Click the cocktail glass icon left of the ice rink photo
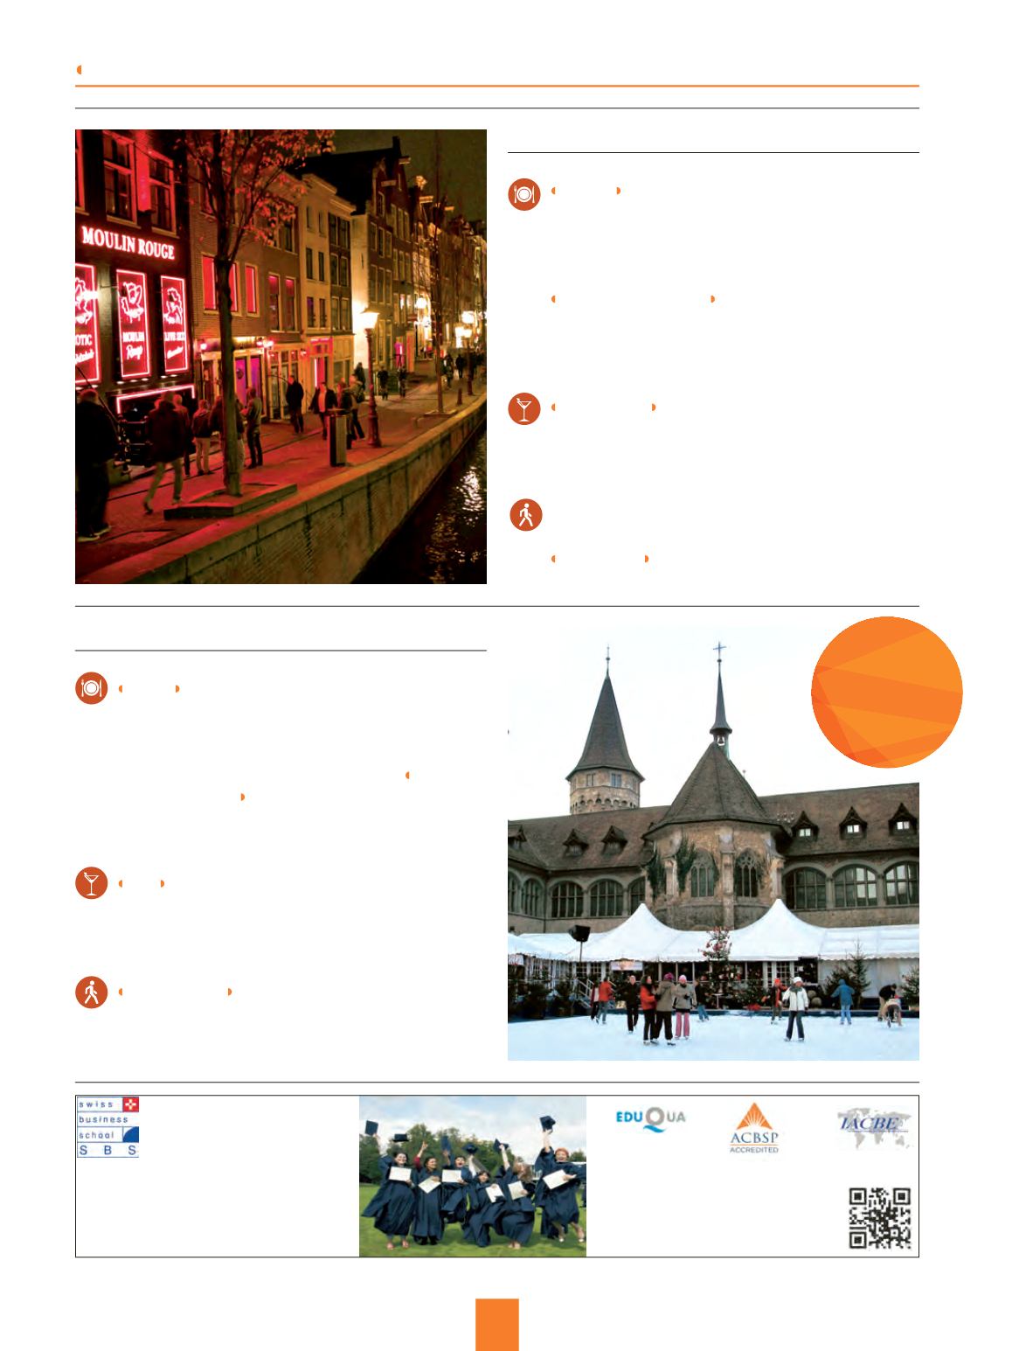The height and width of the screenshot is (1351, 1026). [x=92, y=883]
